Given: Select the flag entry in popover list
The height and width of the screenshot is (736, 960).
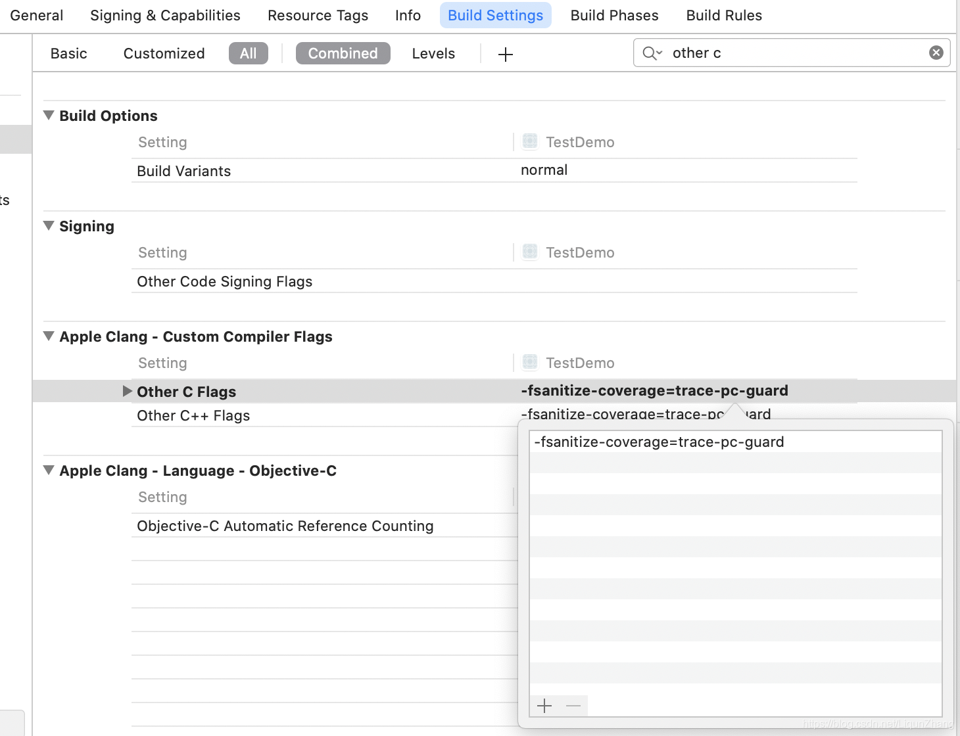Looking at the screenshot, I should click(x=736, y=442).
